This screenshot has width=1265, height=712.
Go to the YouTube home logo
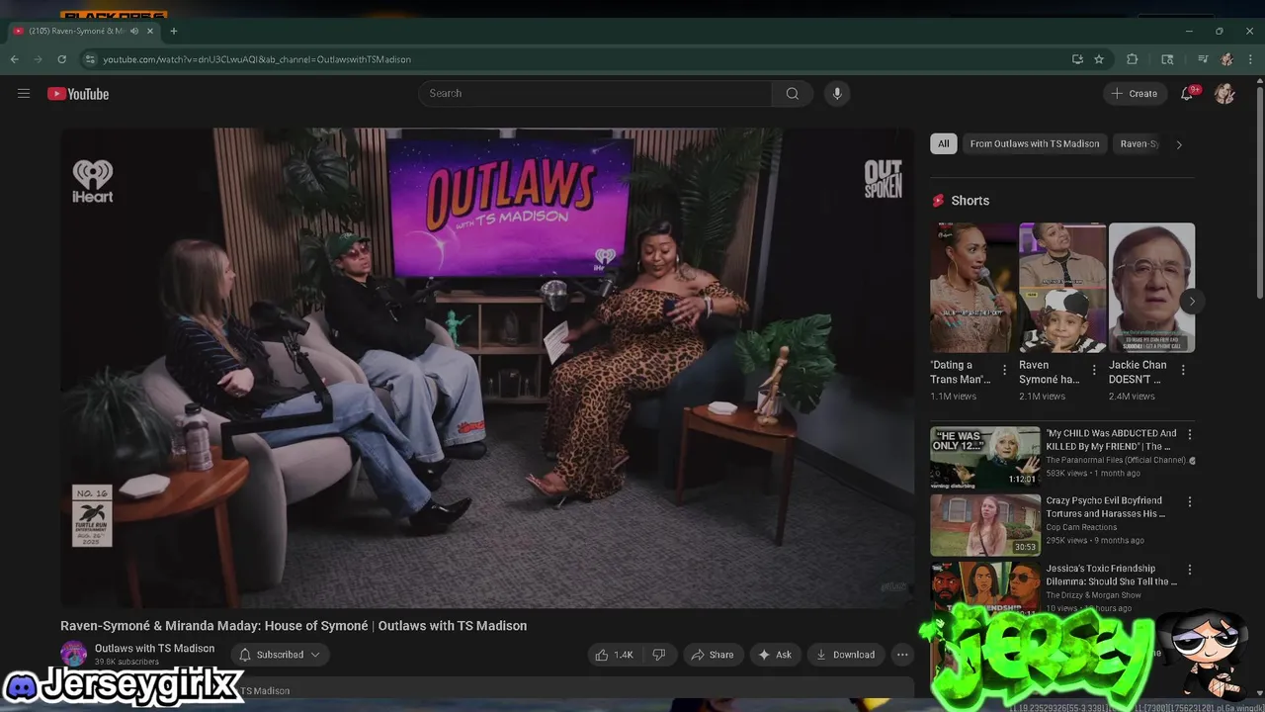[78, 94]
